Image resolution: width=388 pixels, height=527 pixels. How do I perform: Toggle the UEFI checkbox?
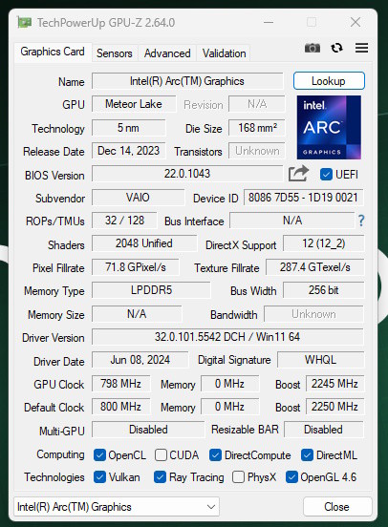[326, 175]
